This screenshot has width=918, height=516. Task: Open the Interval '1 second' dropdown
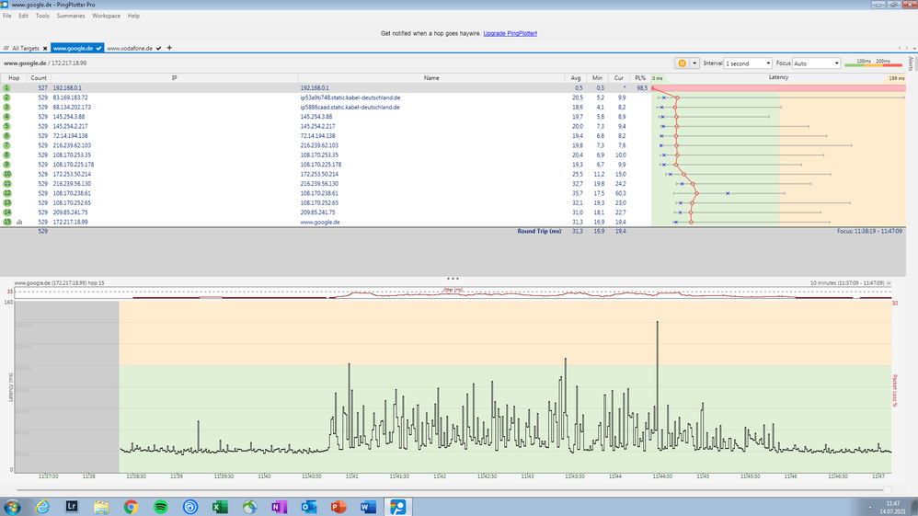click(x=748, y=63)
